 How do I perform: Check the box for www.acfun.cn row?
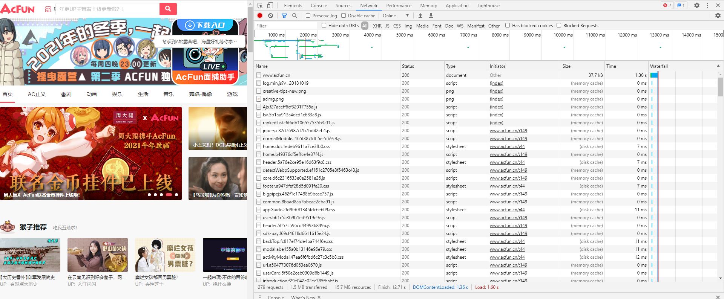[259, 75]
